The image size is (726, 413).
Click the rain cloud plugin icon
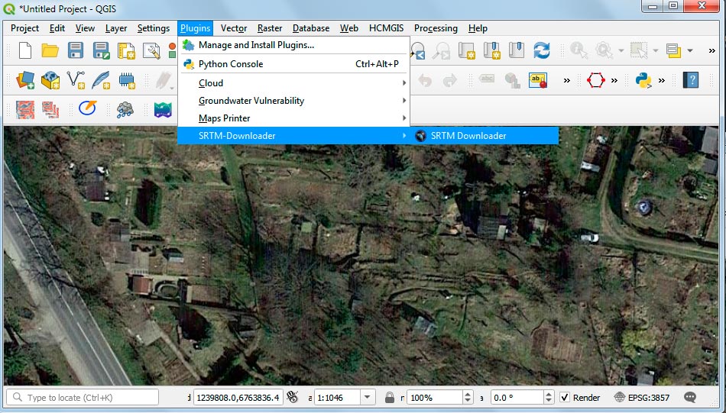[125, 110]
